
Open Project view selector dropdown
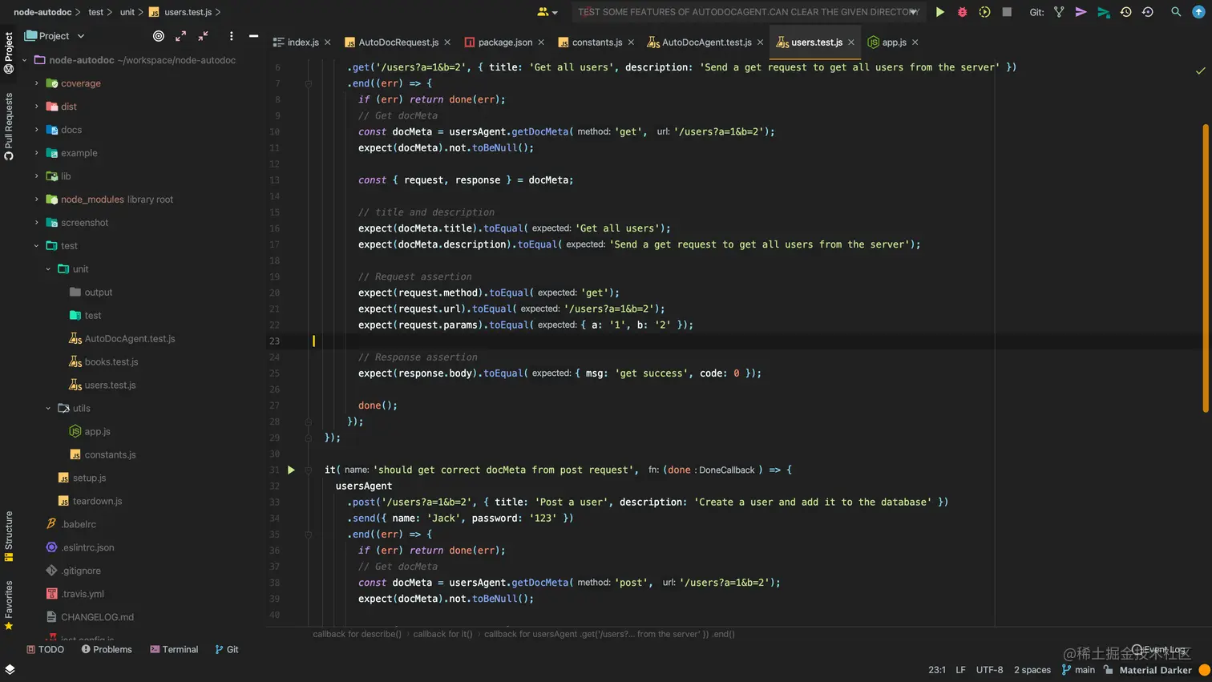pos(55,36)
